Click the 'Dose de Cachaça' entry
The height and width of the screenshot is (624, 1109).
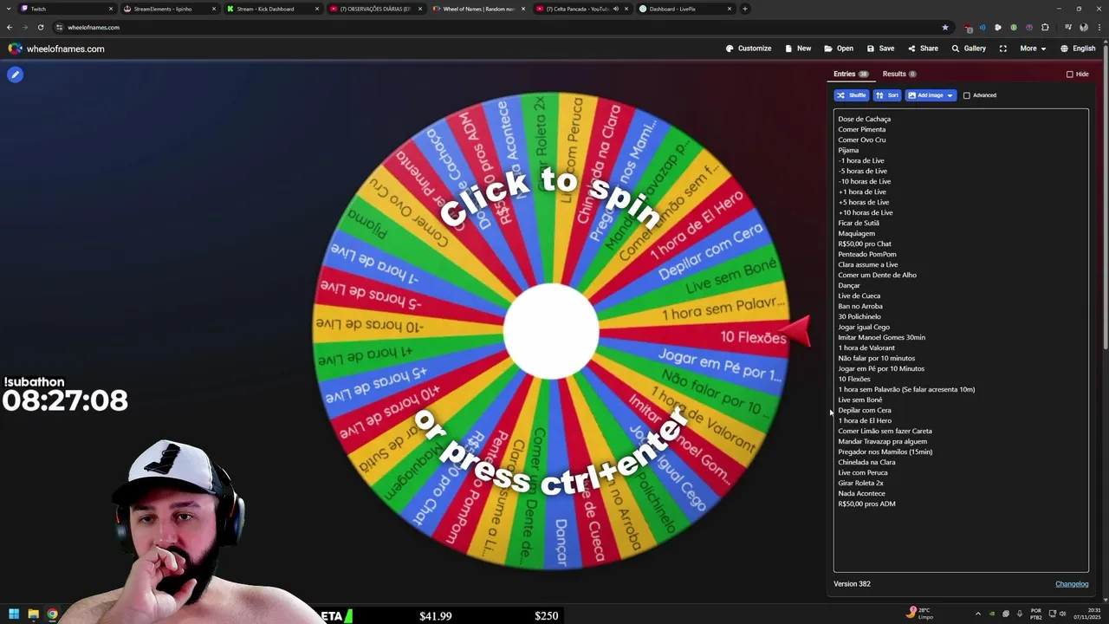pyautogui.click(x=864, y=119)
